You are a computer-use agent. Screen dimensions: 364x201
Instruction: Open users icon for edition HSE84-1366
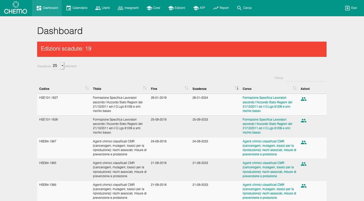pos(303,186)
